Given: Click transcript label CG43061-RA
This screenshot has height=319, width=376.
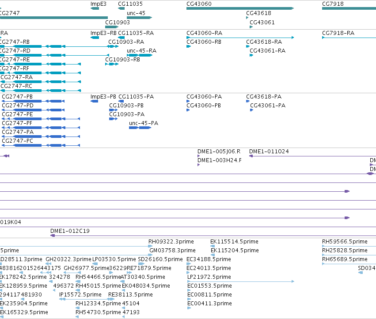Looking at the screenshot, I should pos(268,51).
